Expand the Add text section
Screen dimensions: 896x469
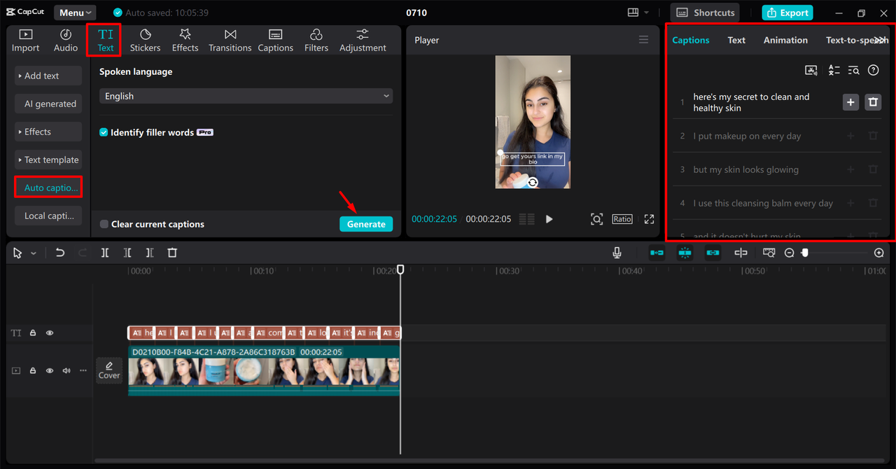click(x=48, y=76)
